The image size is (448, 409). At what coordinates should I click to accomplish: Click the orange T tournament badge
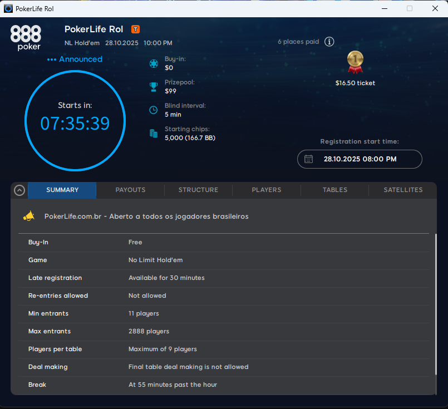coord(135,29)
